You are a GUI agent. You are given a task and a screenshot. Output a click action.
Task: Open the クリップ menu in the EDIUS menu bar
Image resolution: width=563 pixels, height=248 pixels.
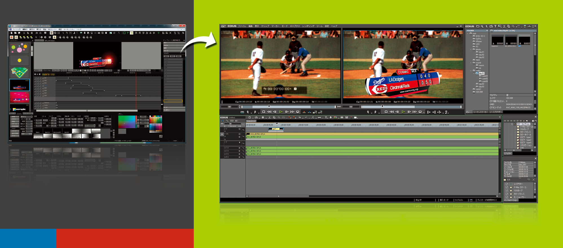tap(265, 26)
